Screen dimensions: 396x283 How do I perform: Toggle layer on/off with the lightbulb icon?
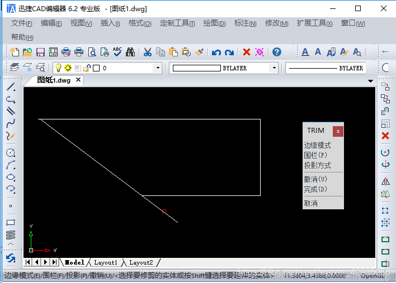(58, 68)
